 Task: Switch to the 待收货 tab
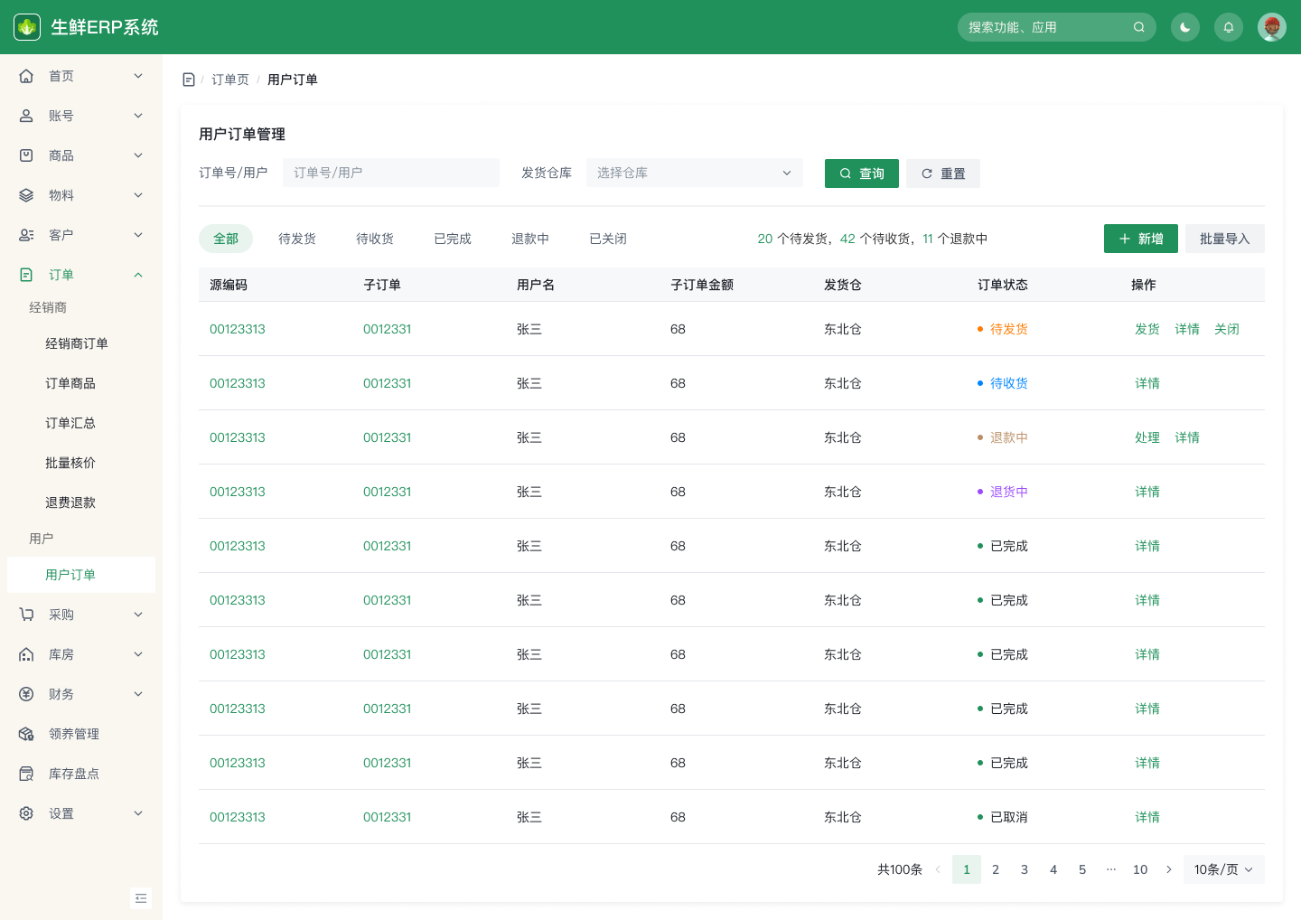pos(375,239)
